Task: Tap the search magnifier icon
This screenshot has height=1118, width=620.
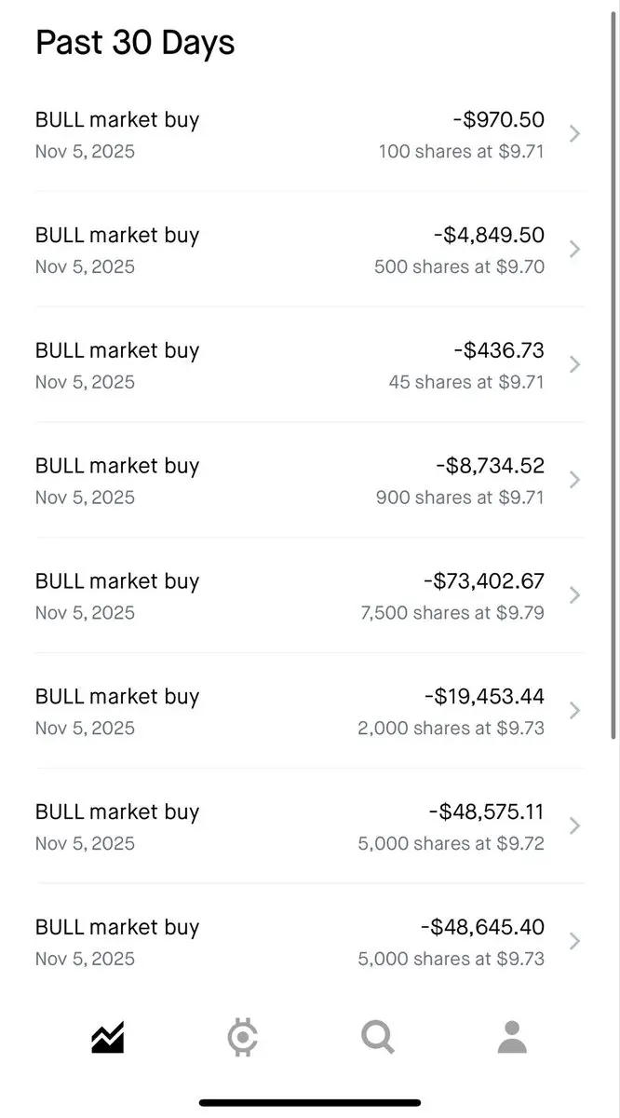Action: tap(378, 1036)
